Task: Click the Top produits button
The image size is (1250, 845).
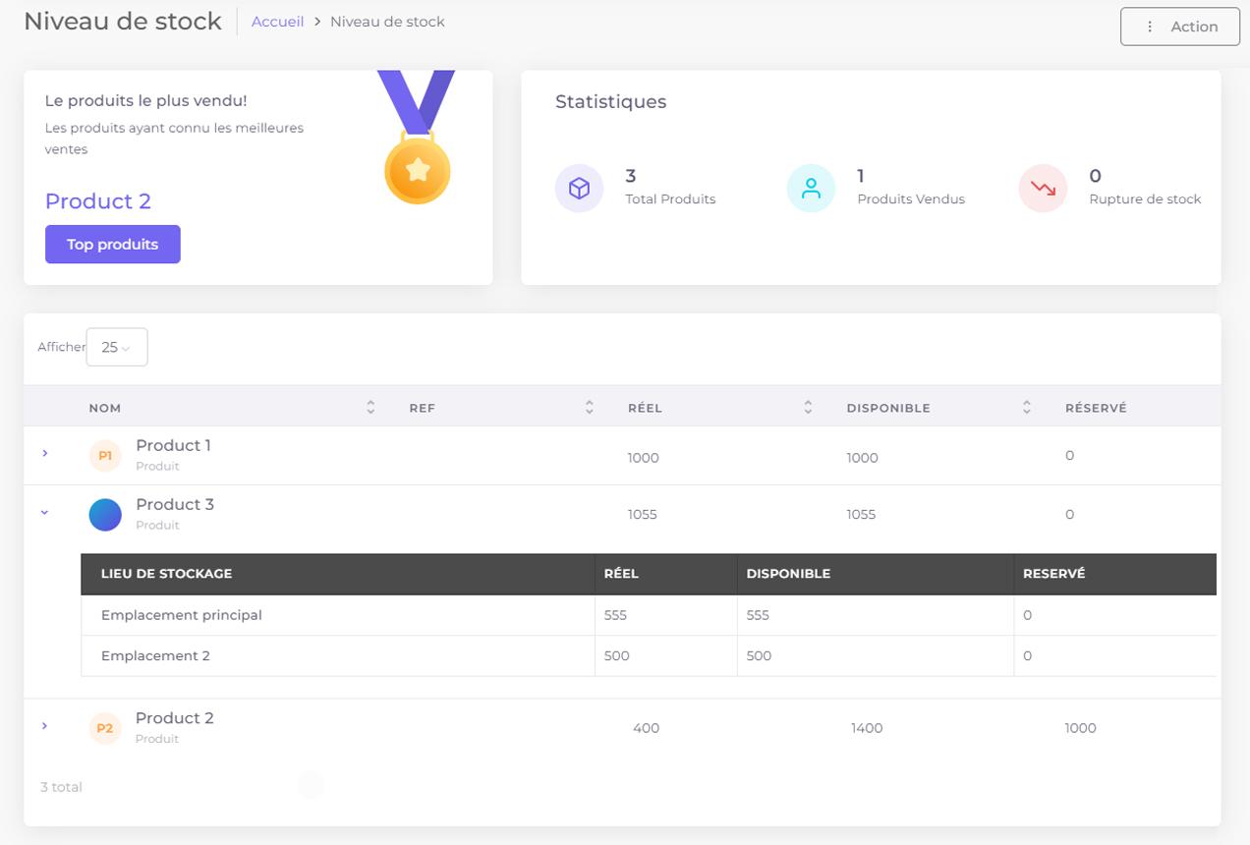Action: [112, 244]
